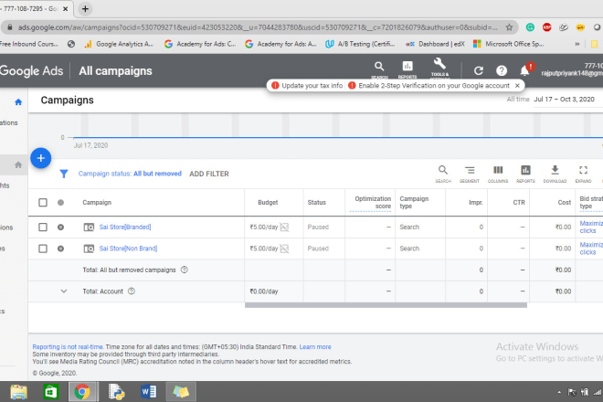Click ₹5.00/day budget of Sai Store[Branded]
Viewport: 603px width, 402px height.
(x=264, y=227)
